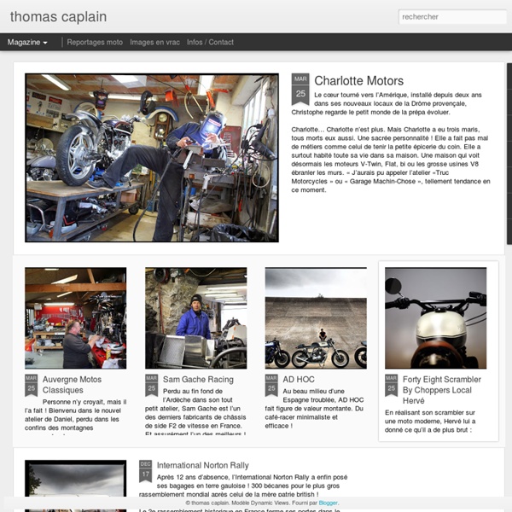512x512 pixels.
Task: Open the Infos / Contact page
Action: point(210,42)
